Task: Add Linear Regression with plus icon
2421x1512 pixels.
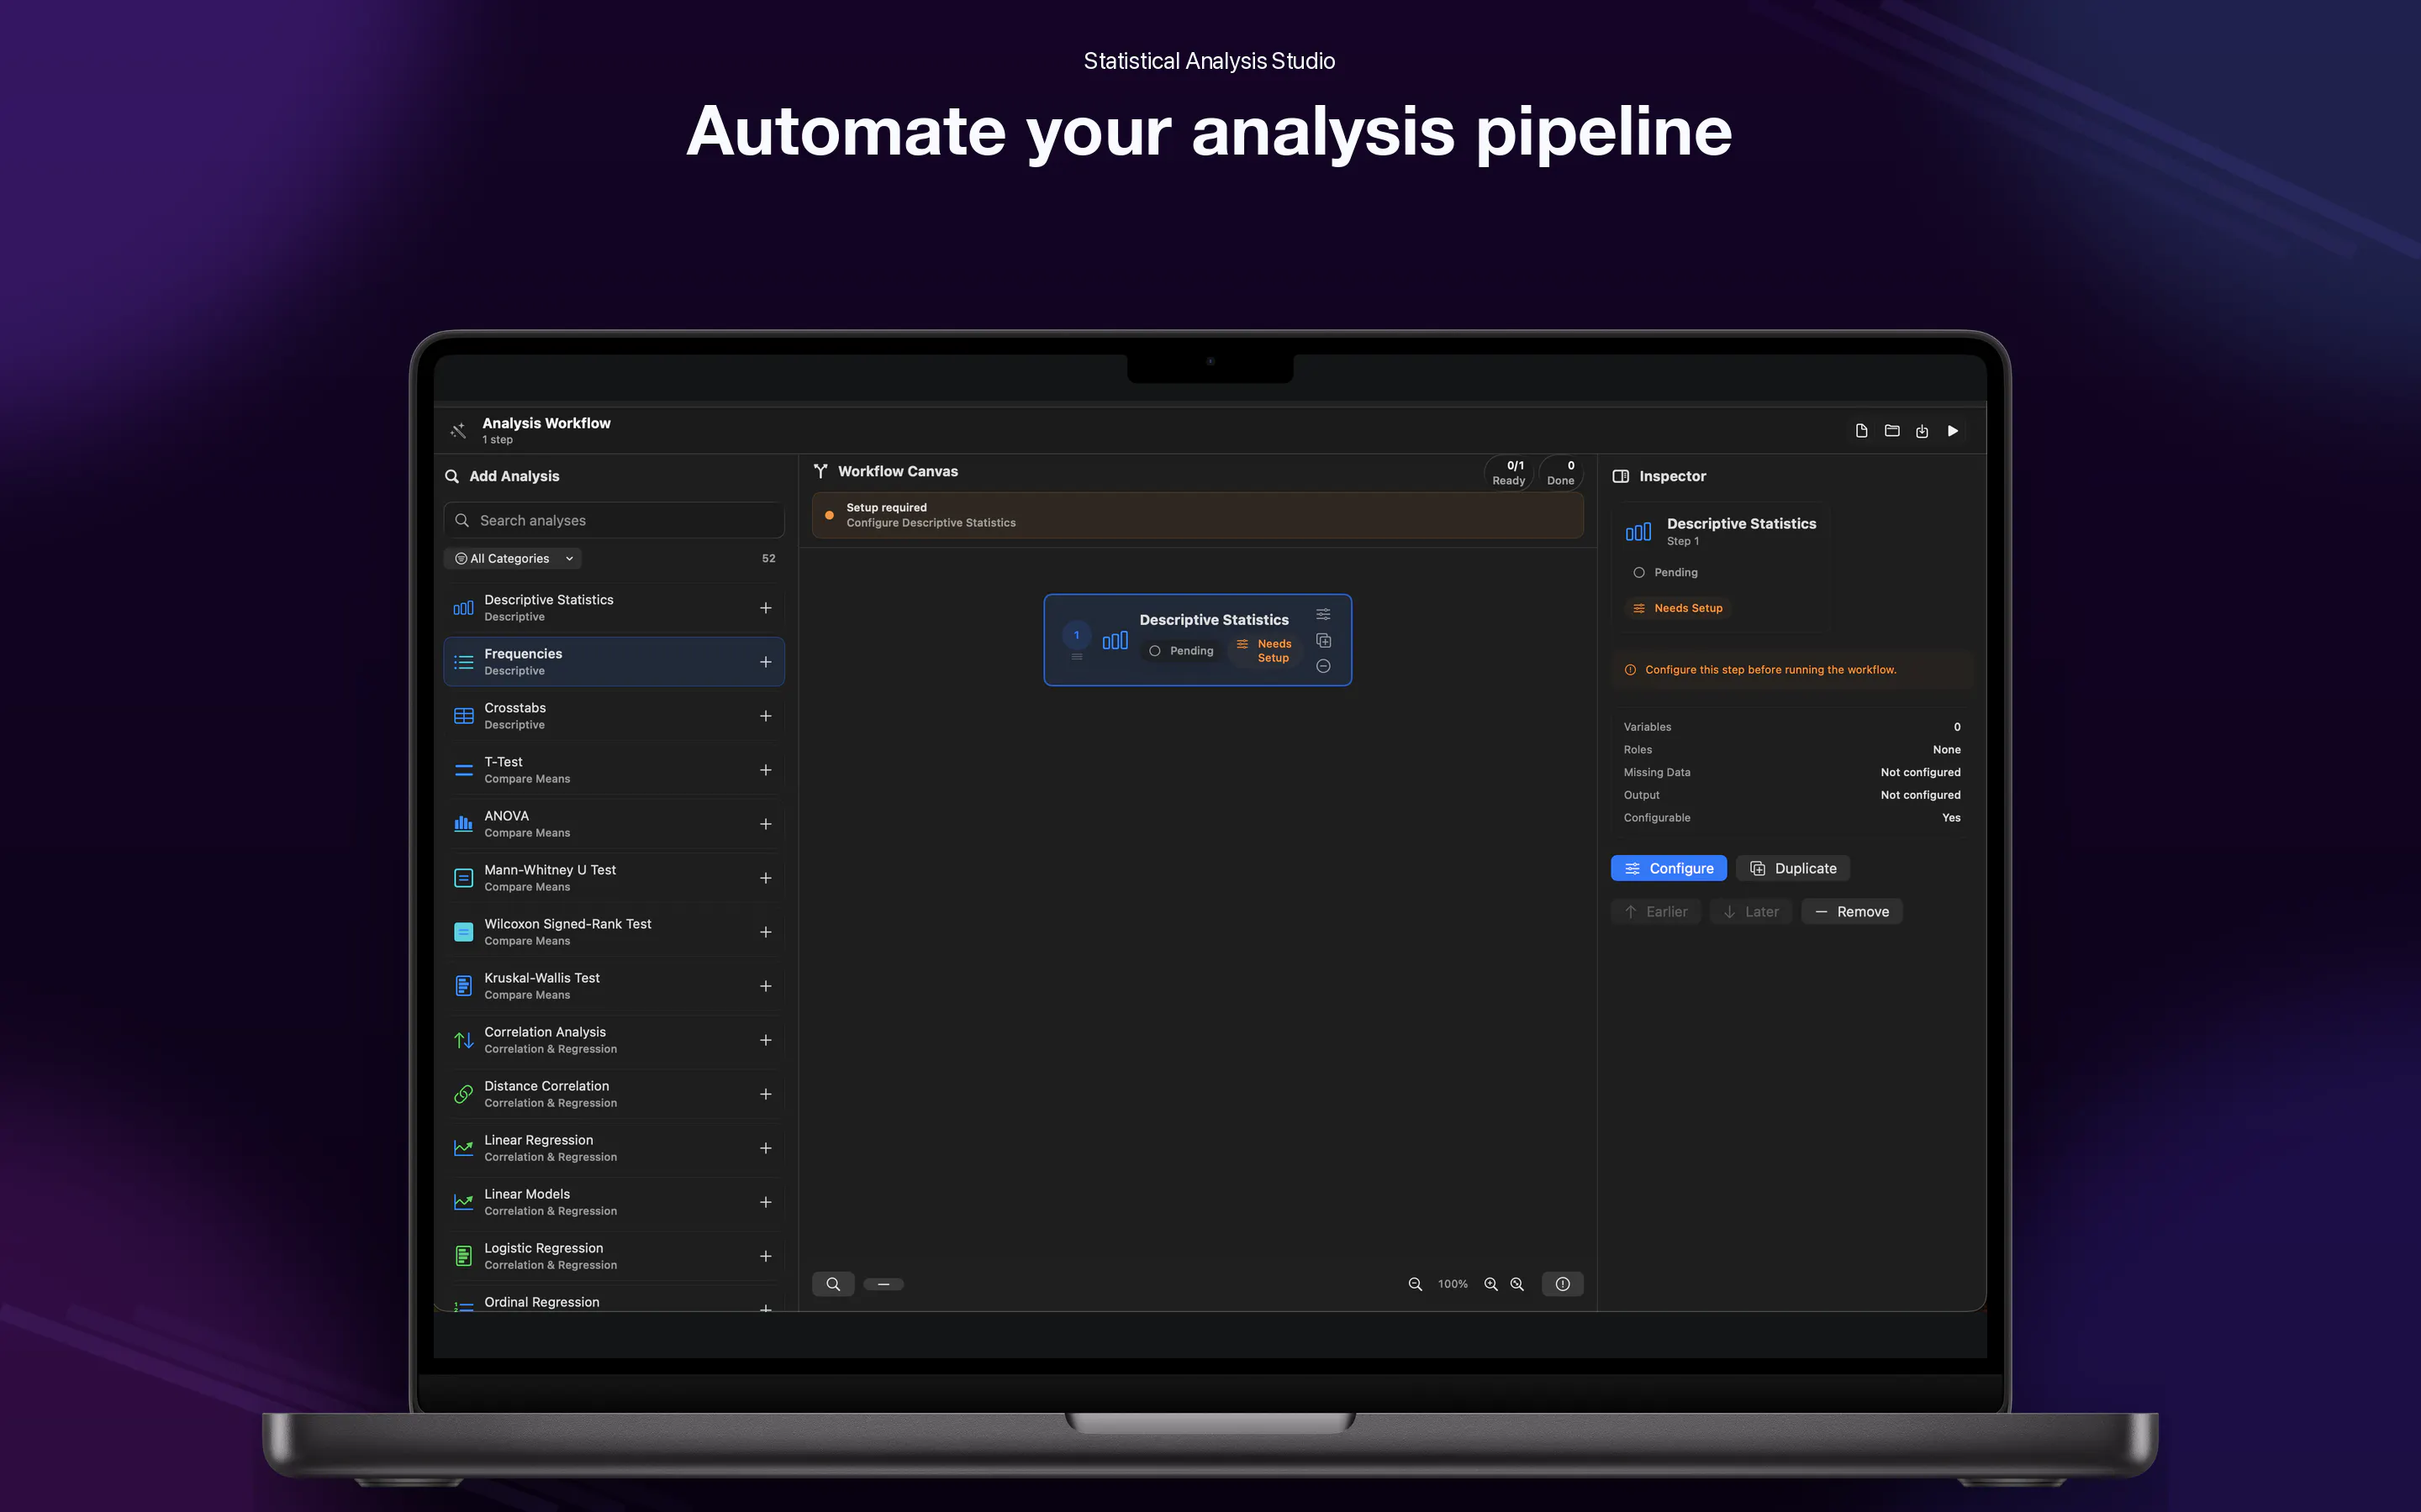Action: pyautogui.click(x=765, y=1148)
